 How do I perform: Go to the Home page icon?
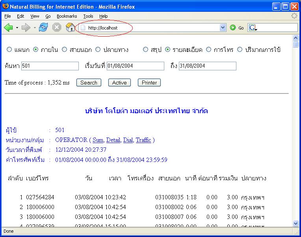pyautogui.click(x=70, y=28)
